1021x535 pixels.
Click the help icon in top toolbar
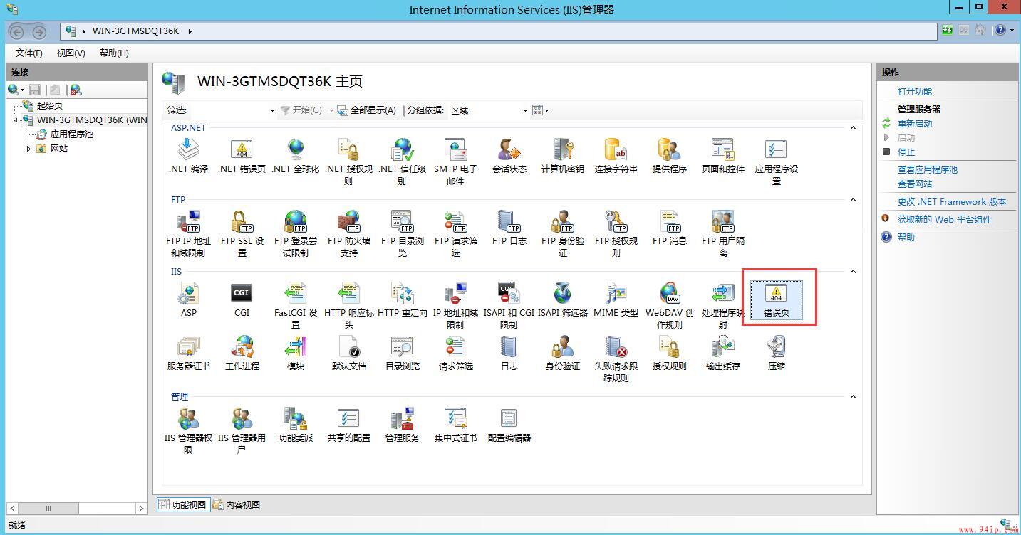pos(1000,31)
